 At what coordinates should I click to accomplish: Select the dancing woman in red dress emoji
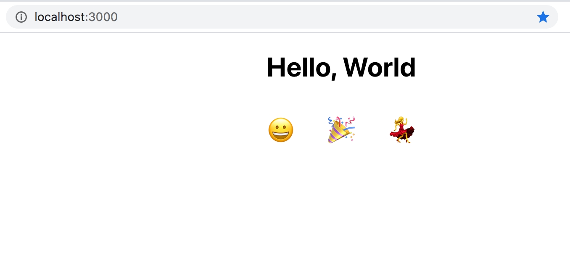point(402,130)
